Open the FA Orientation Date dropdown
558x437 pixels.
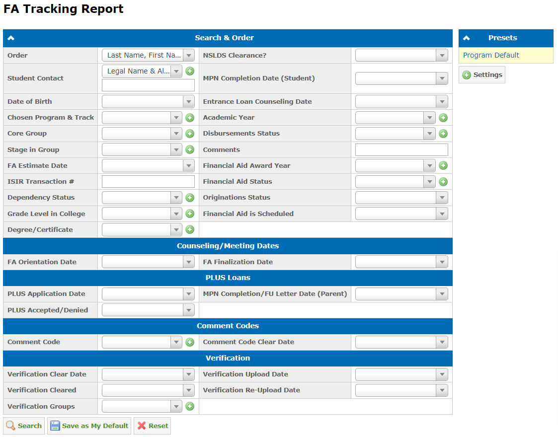(x=148, y=262)
